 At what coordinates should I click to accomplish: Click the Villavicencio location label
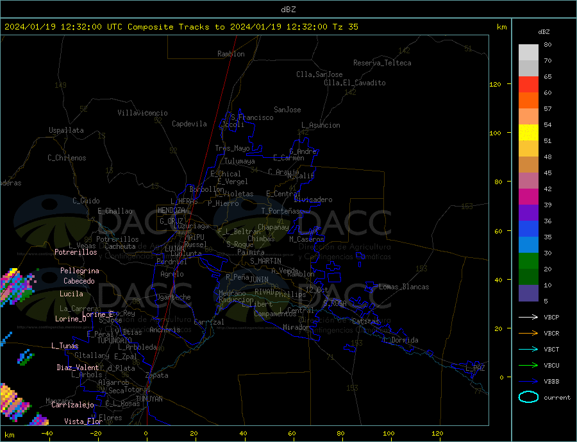coord(142,113)
